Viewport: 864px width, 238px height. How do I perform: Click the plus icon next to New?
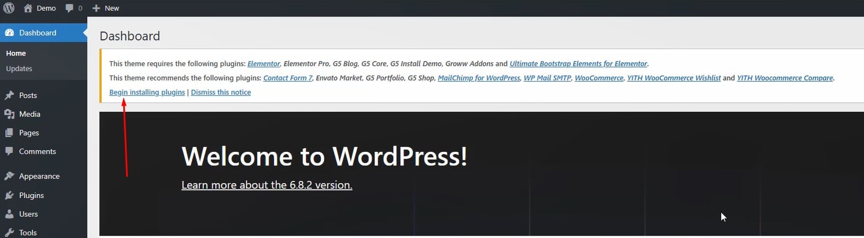click(96, 8)
